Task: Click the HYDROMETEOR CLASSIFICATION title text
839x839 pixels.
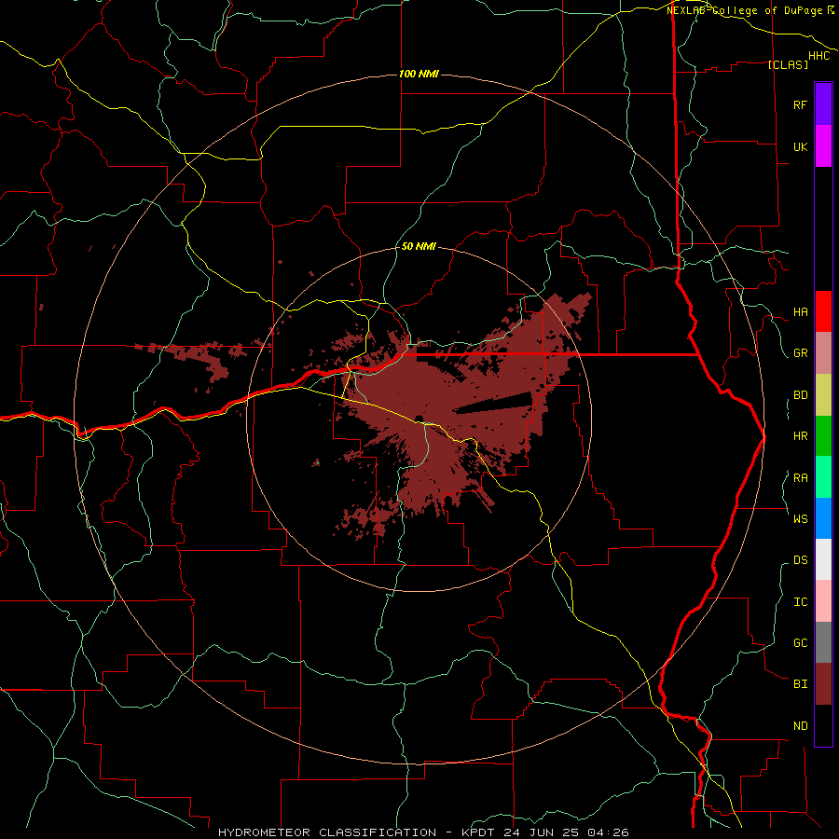Action: [327, 832]
